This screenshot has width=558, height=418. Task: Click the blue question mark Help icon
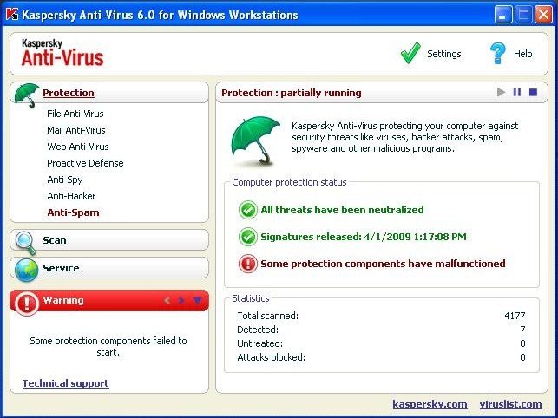coord(497,54)
